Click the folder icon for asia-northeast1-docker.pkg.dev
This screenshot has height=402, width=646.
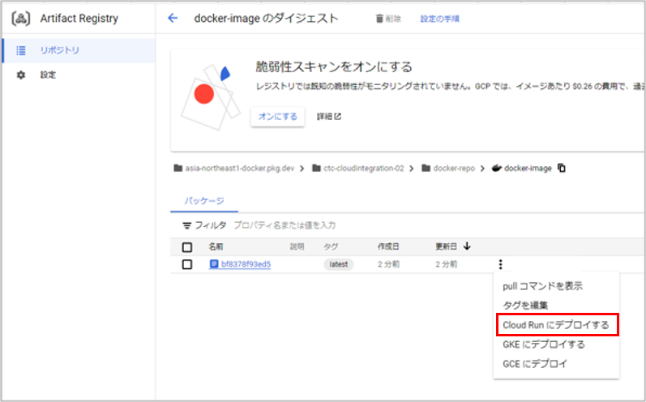178,168
